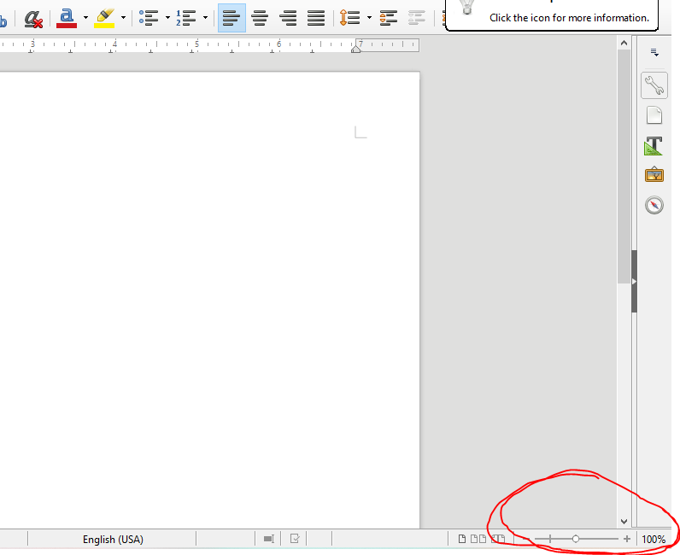Click the vertical scrollbar up arrow
This screenshot has height=555, width=680.
[624, 43]
